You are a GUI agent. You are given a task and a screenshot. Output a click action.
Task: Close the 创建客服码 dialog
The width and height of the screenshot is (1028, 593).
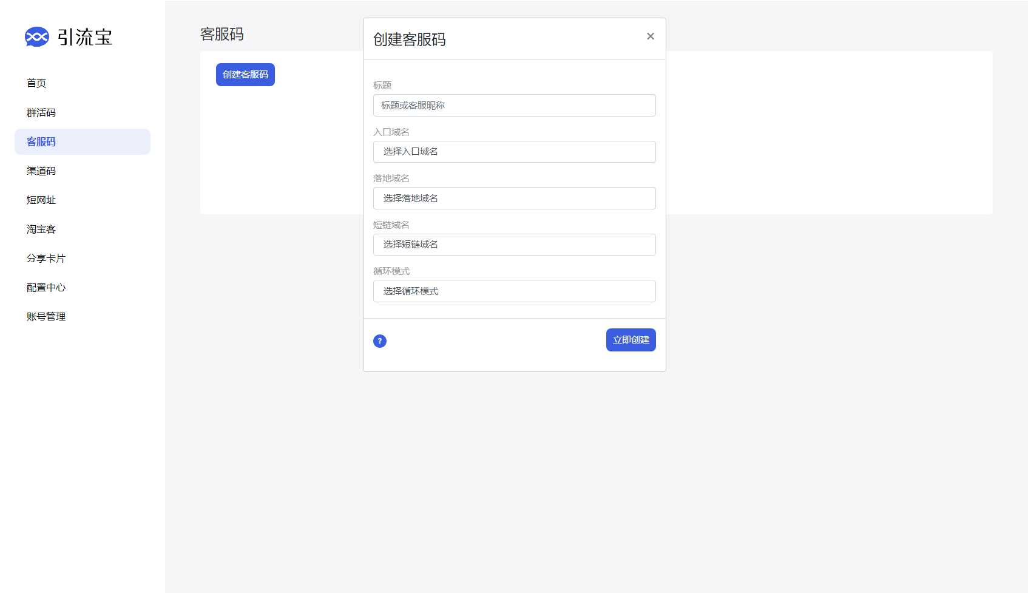650,36
